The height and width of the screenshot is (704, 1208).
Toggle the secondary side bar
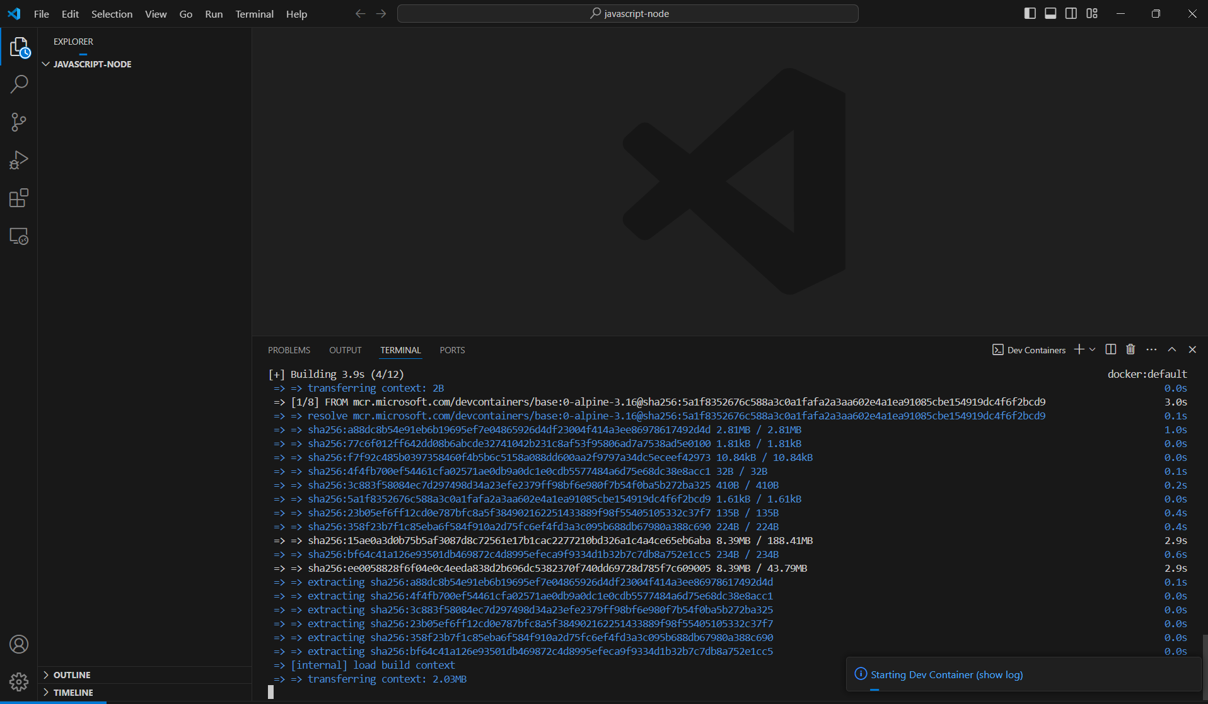[x=1071, y=13]
